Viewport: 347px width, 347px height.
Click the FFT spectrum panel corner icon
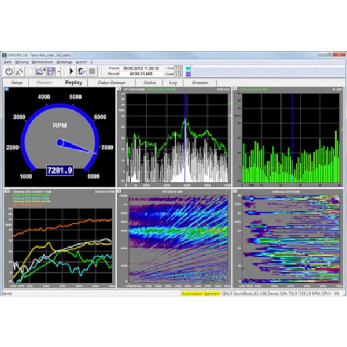[x=120, y=89]
